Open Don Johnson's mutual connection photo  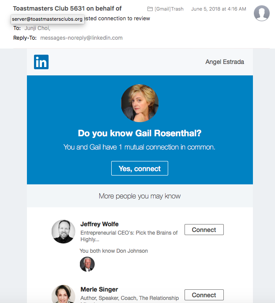pos(87,264)
